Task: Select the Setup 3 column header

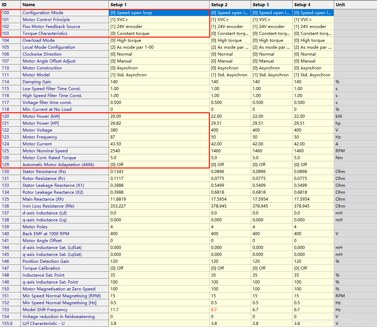Action: pos(272,5)
